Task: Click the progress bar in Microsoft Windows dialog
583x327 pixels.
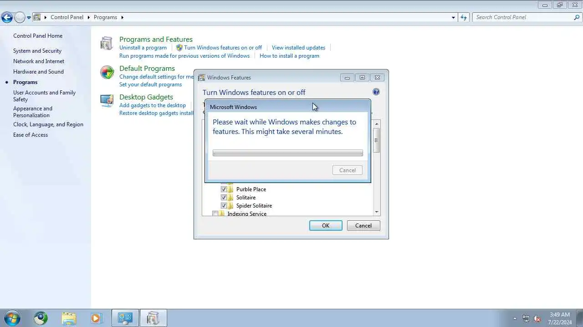Action: coord(288,153)
